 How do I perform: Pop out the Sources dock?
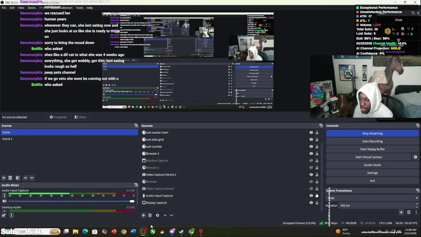point(321,126)
